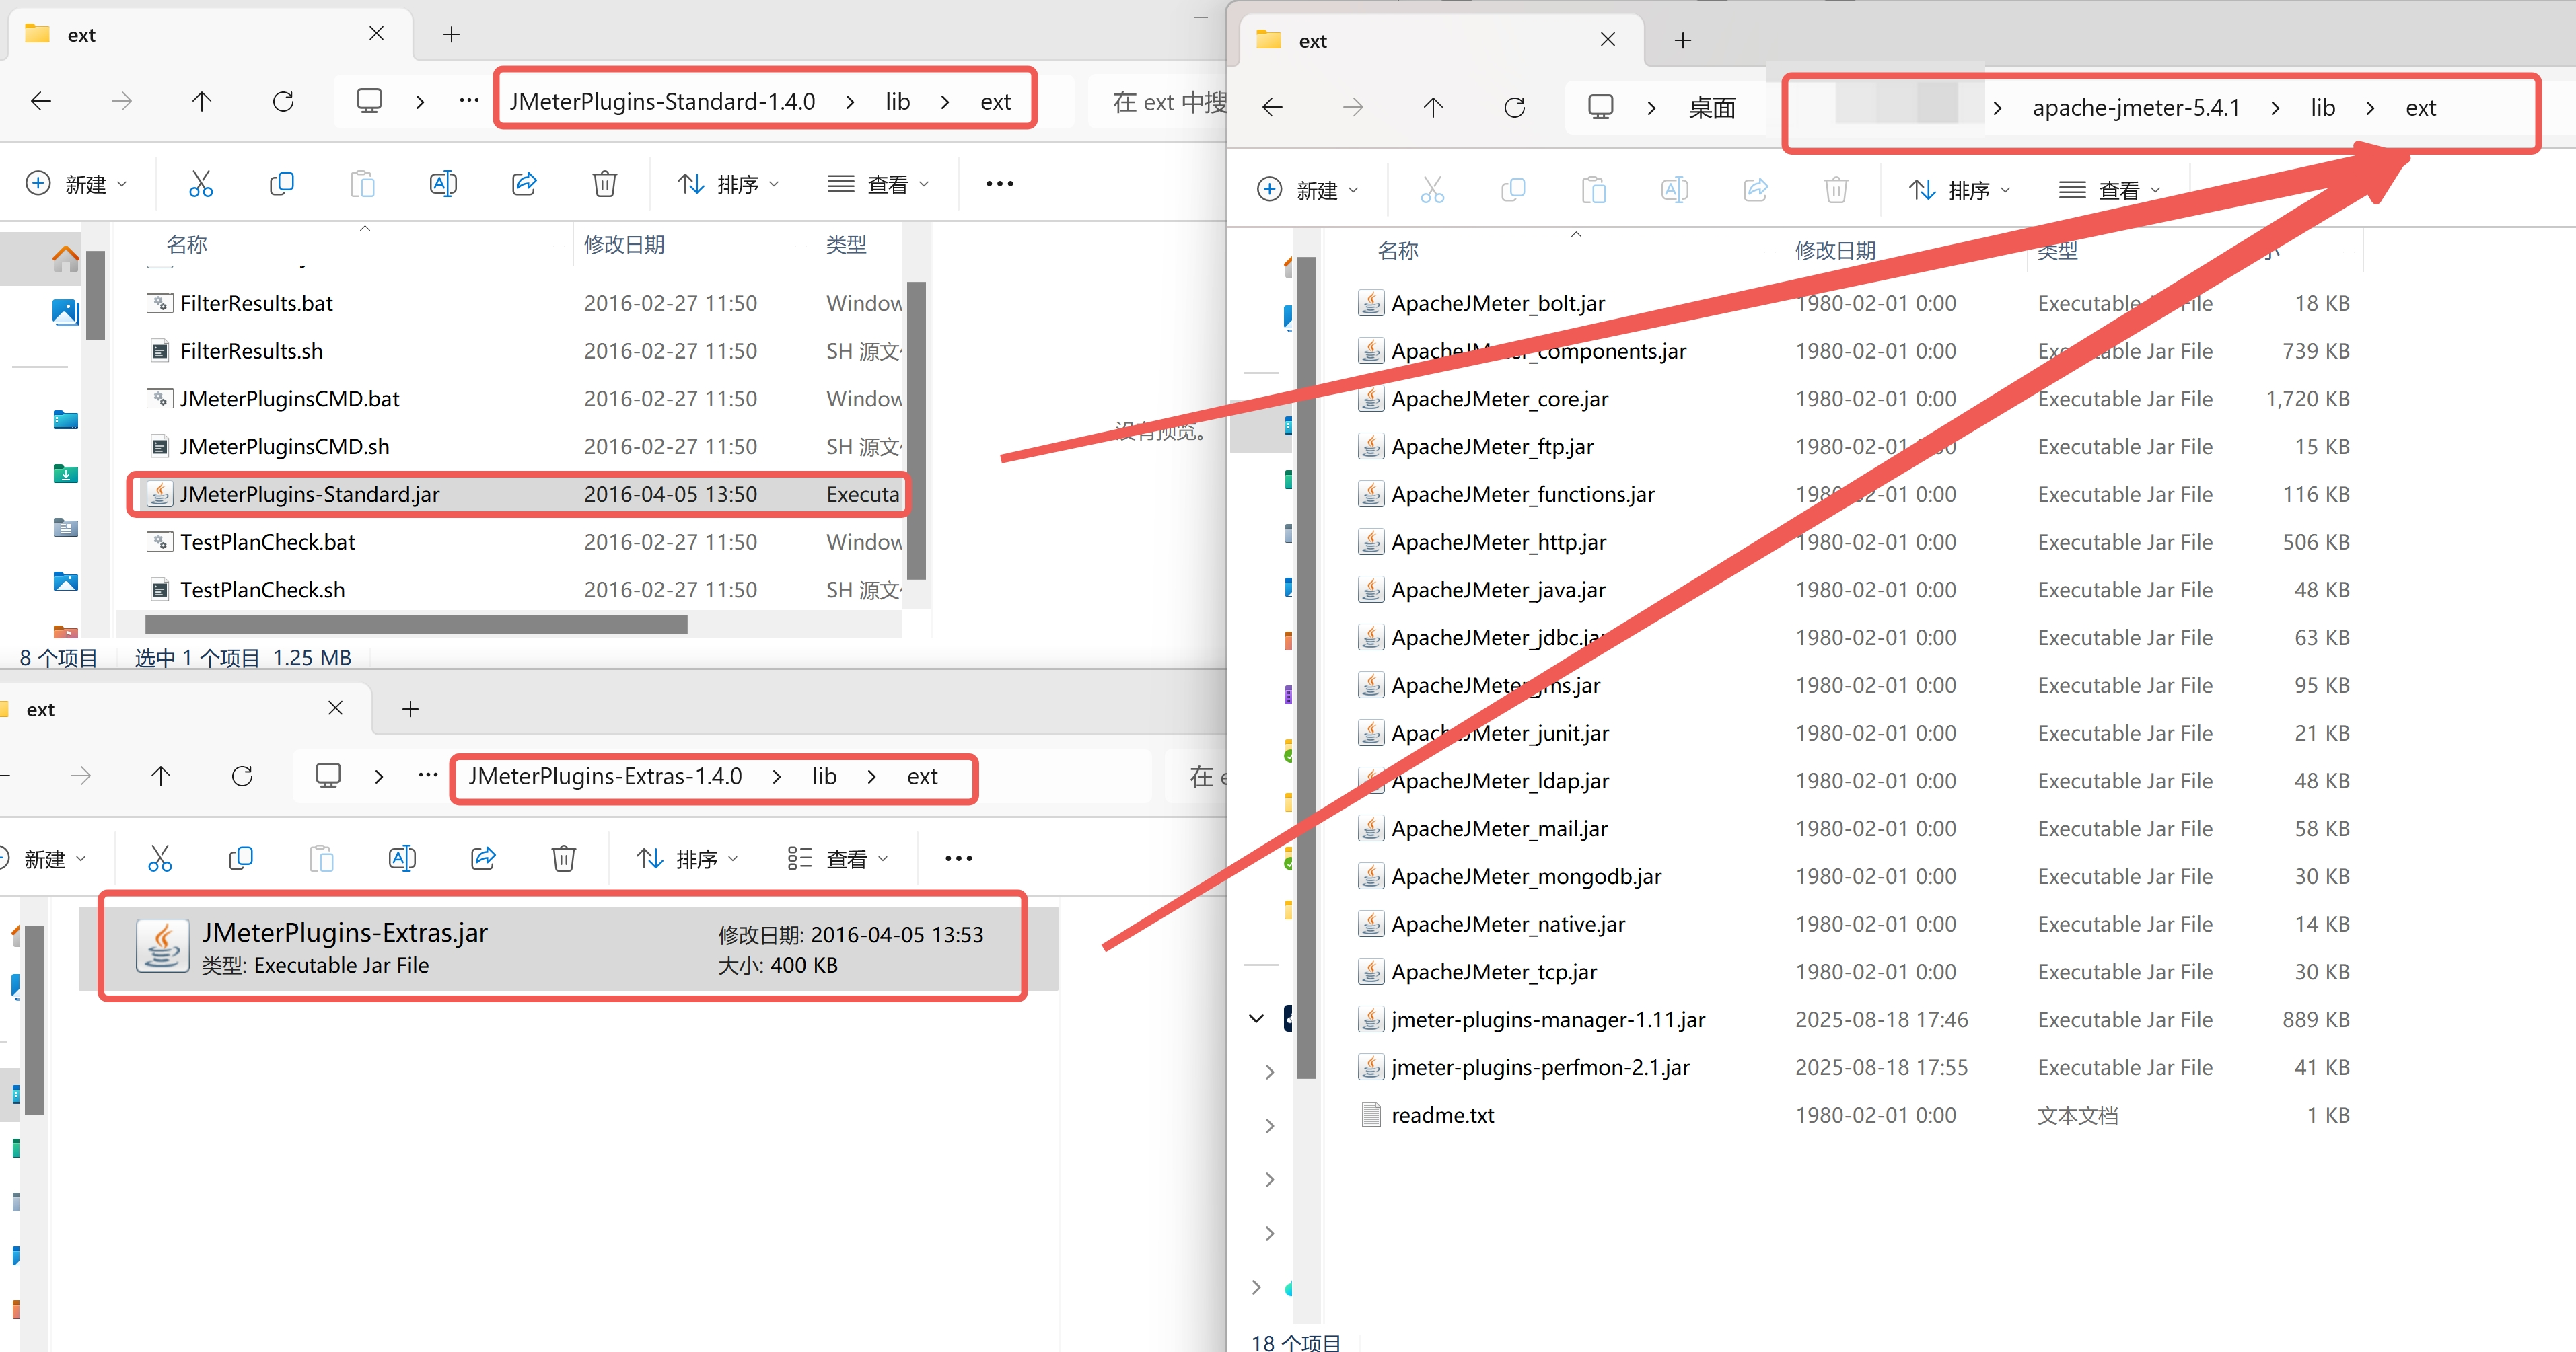This screenshot has width=2576, height=1352.
Task: Click lib breadcrumb in JMeterPlugins-Extras window
Action: [x=824, y=776]
